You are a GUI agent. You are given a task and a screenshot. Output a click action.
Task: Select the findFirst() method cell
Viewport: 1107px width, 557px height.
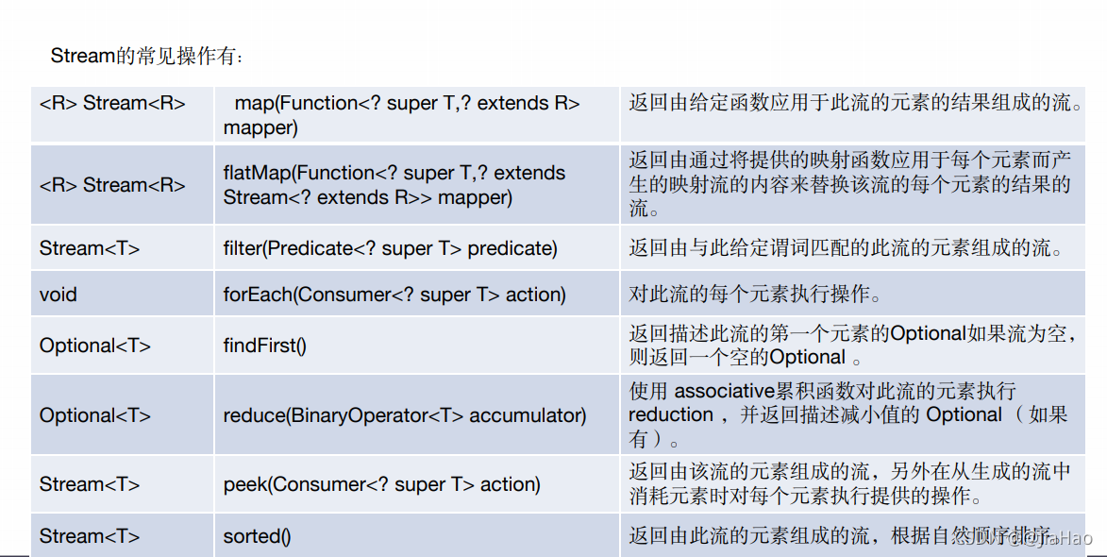[x=416, y=346]
